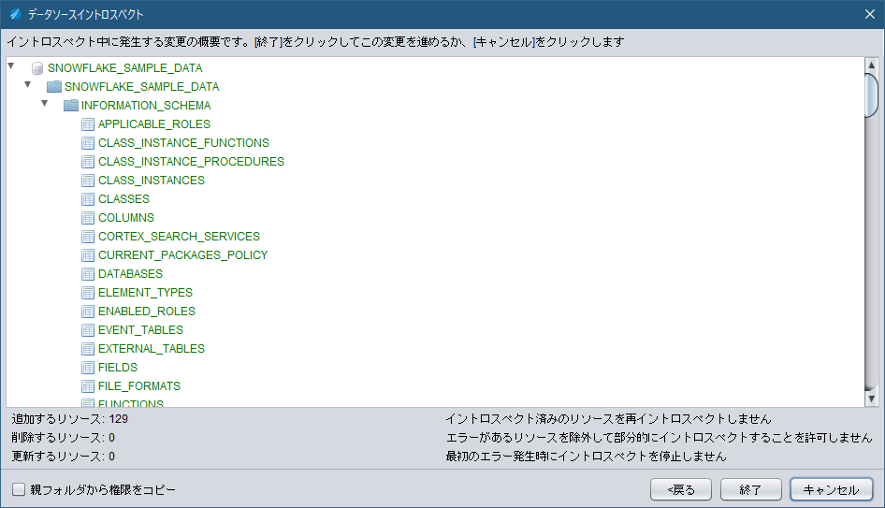
Task: Click '最初のエラー発生時にイントロスペクトを停止しません' text
Action: (586, 456)
